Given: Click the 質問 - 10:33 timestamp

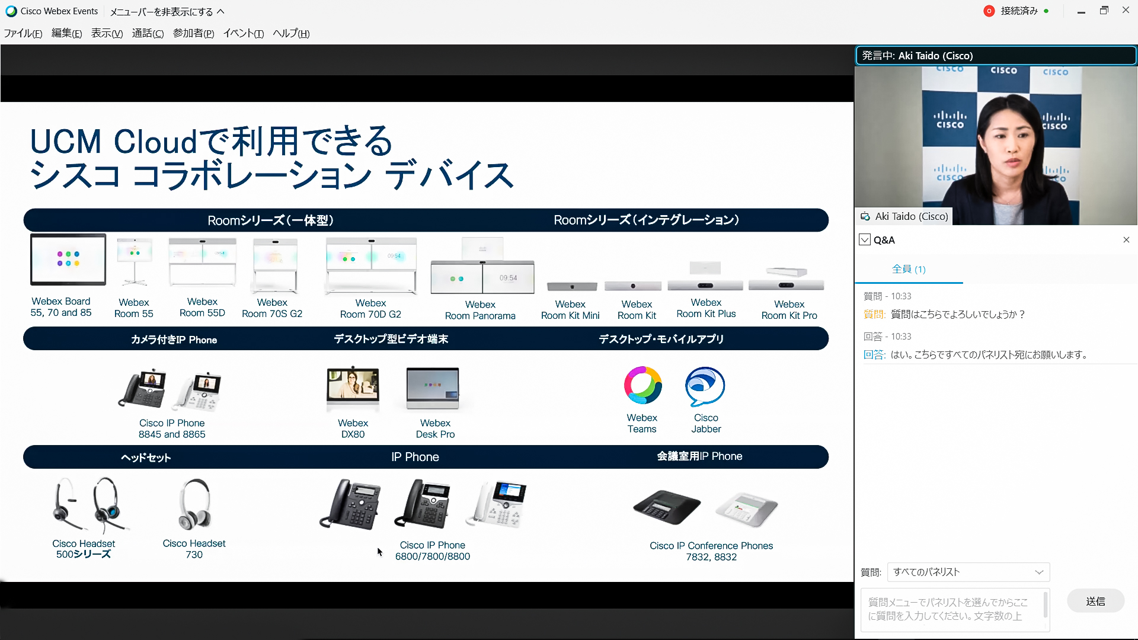Looking at the screenshot, I should 887,296.
